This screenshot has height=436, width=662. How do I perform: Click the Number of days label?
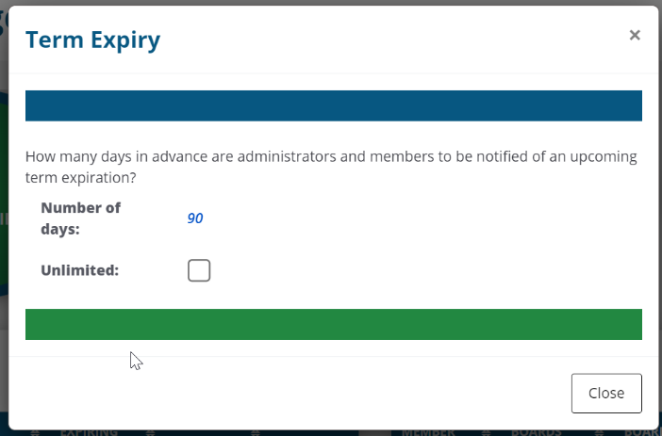click(x=81, y=218)
